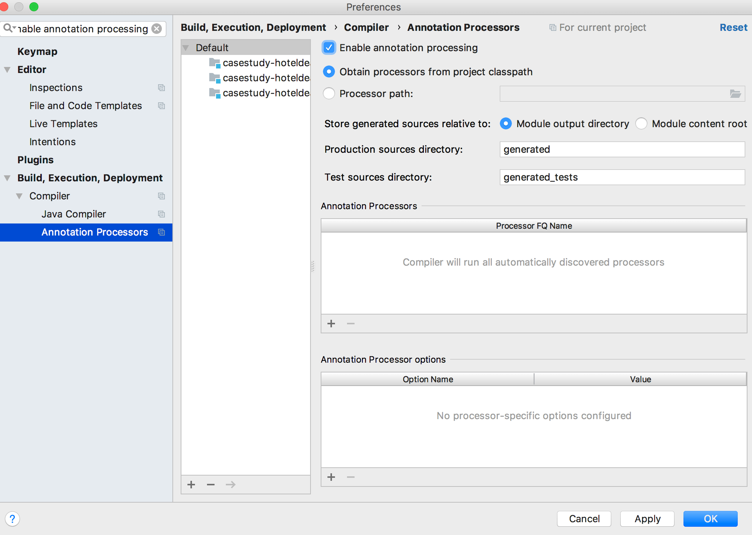
Task: Collapse the Default profile node
Action: coord(186,48)
